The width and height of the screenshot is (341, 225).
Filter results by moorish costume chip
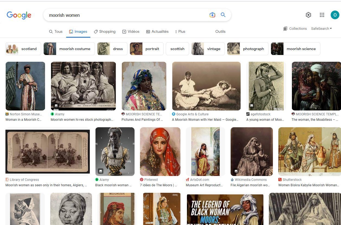point(69,49)
